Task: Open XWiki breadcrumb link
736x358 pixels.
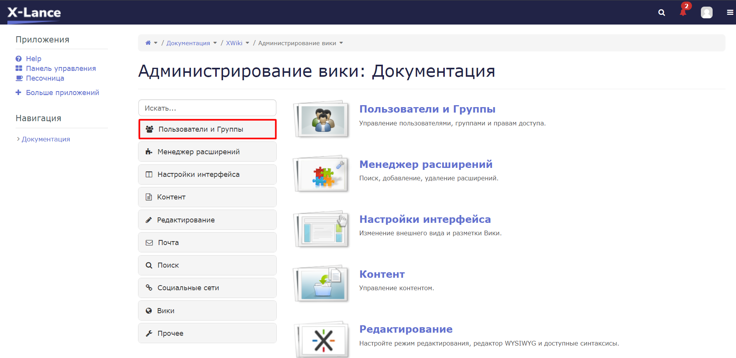Action: [x=234, y=43]
